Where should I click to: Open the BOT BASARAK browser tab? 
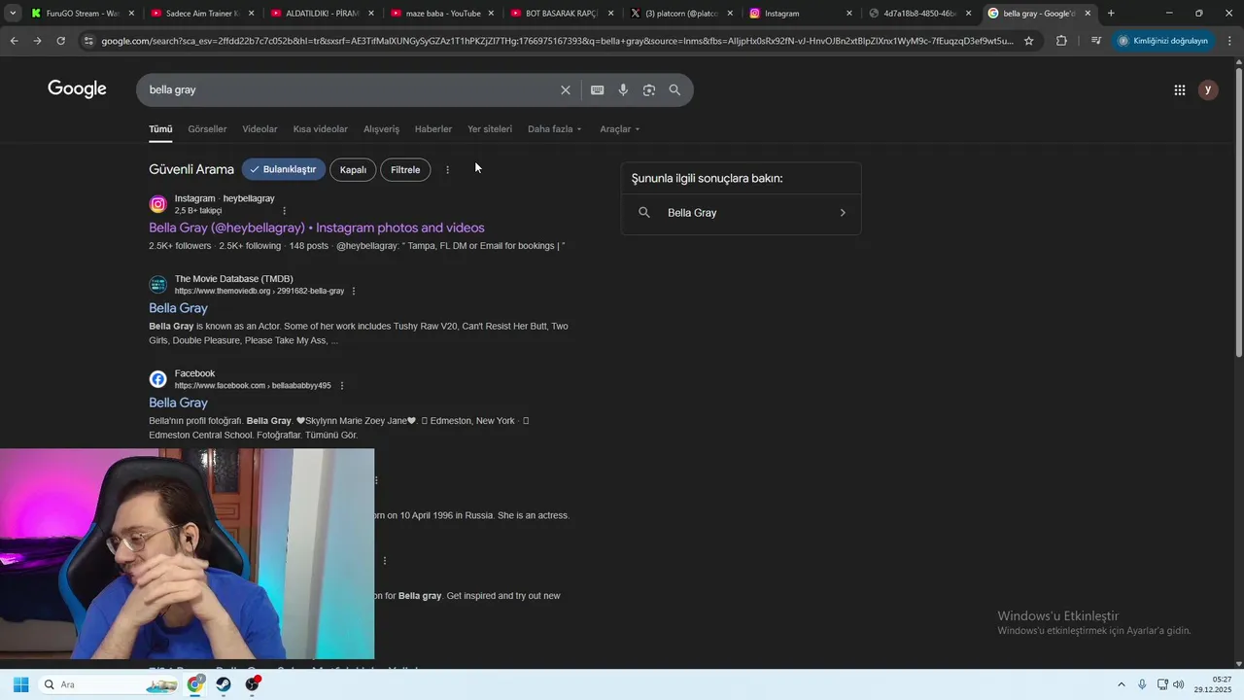[x=561, y=14]
